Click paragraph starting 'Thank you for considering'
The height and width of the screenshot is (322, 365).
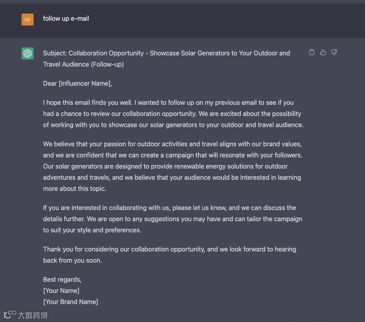click(169, 249)
